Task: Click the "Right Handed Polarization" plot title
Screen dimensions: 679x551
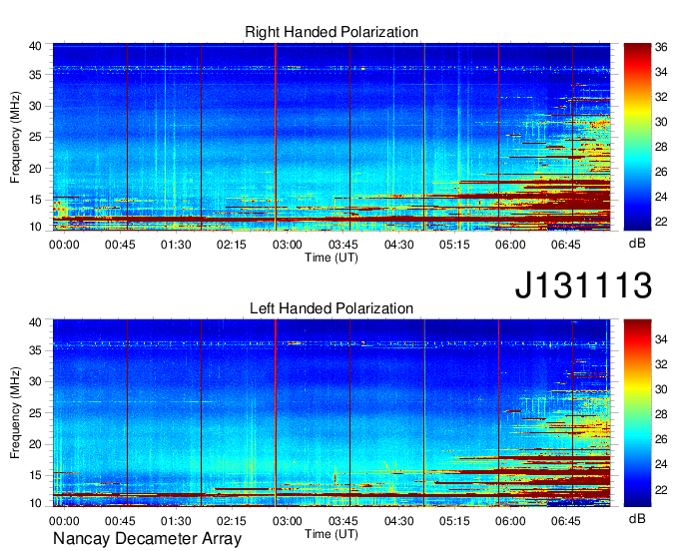Action: pos(332,33)
